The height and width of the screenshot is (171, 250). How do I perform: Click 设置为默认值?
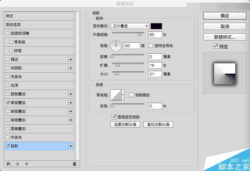click(x=125, y=124)
